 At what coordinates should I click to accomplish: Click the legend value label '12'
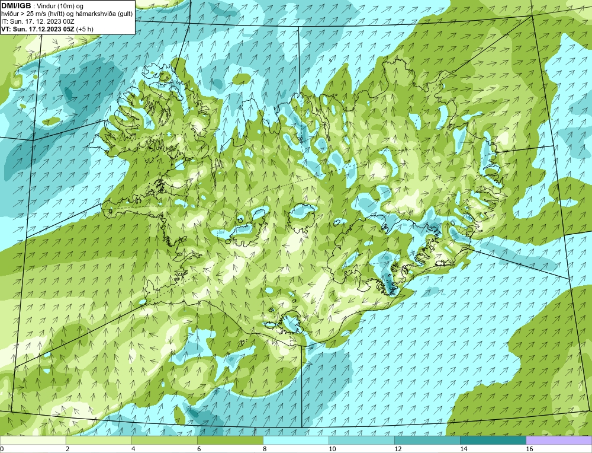[398, 449]
